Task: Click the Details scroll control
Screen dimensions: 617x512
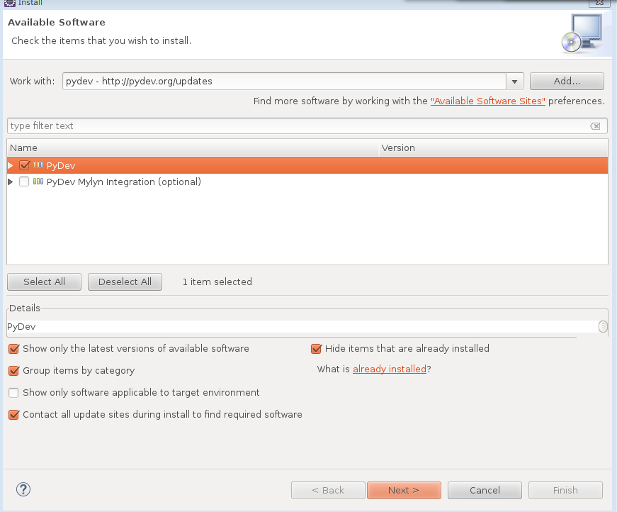Action: tap(603, 327)
